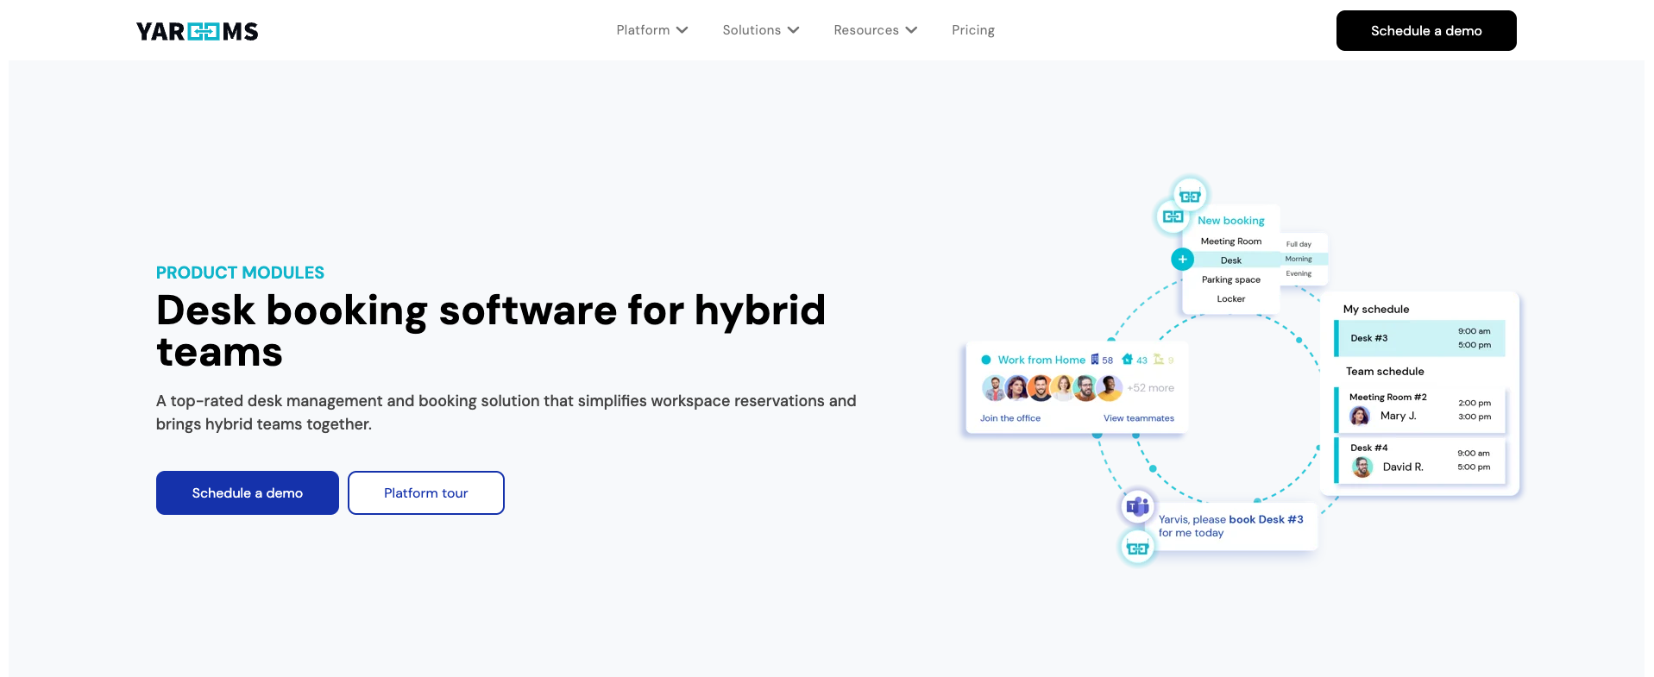Select the Morning time option
Image resolution: width=1654 pixels, height=677 pixels.
point(1299,259)
